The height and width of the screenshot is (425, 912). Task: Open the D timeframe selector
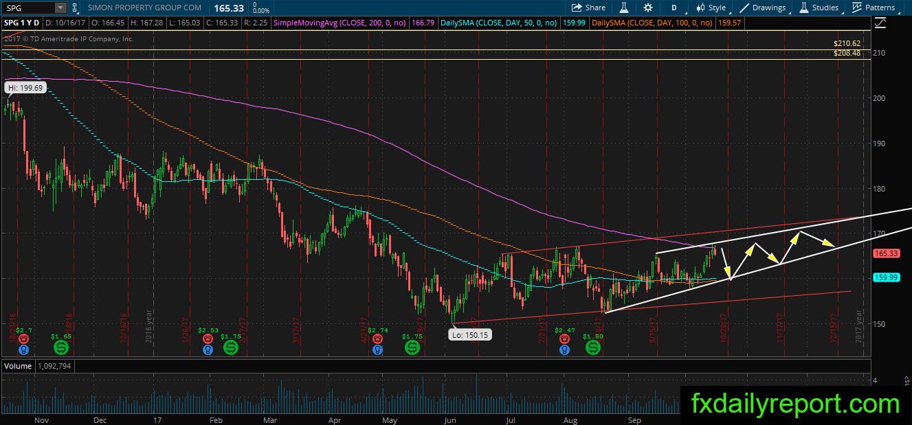[674, 8]
